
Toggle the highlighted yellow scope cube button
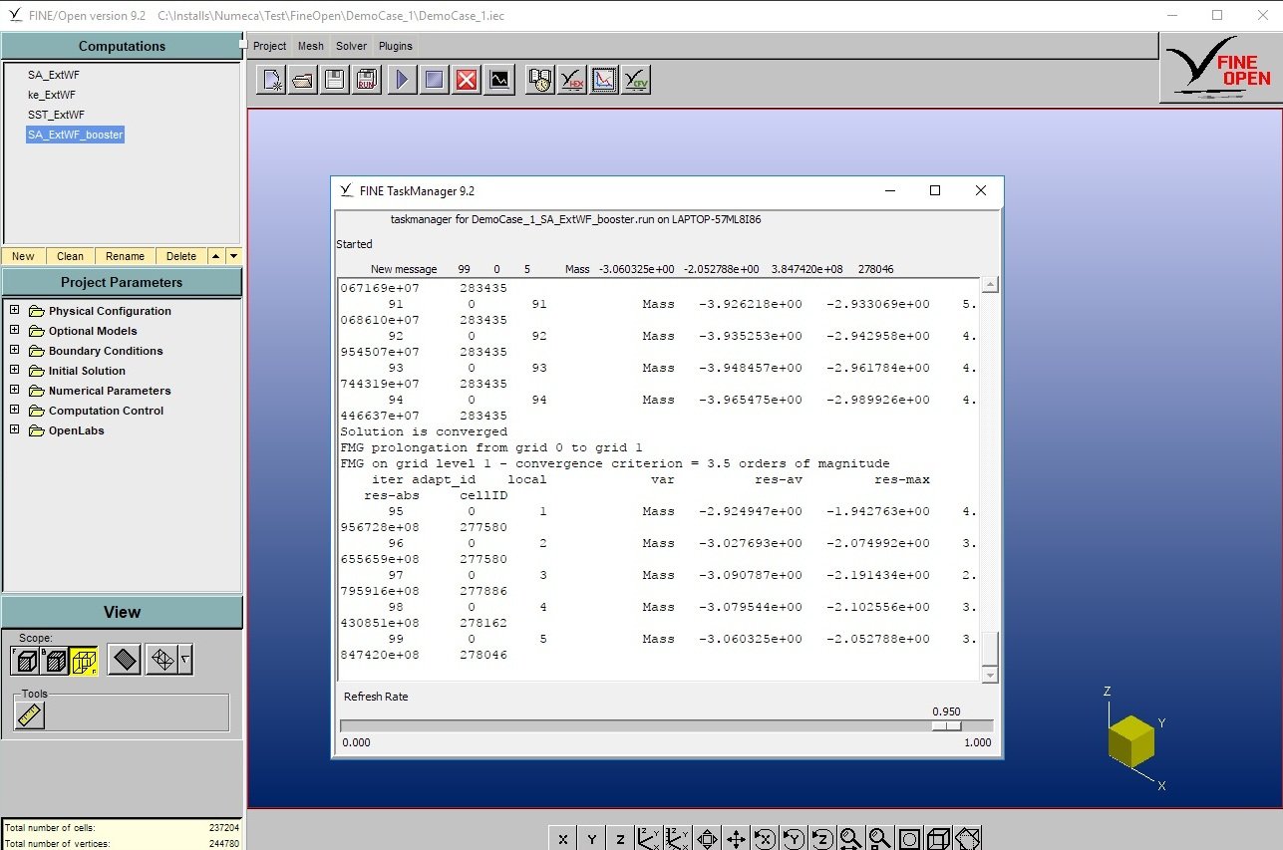coord(84,660)
